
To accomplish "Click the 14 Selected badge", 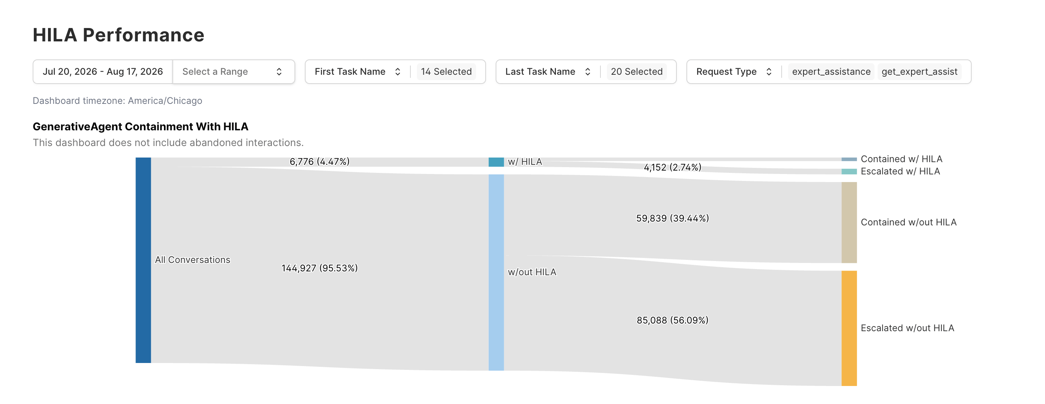I will click(x=446, y=72).
